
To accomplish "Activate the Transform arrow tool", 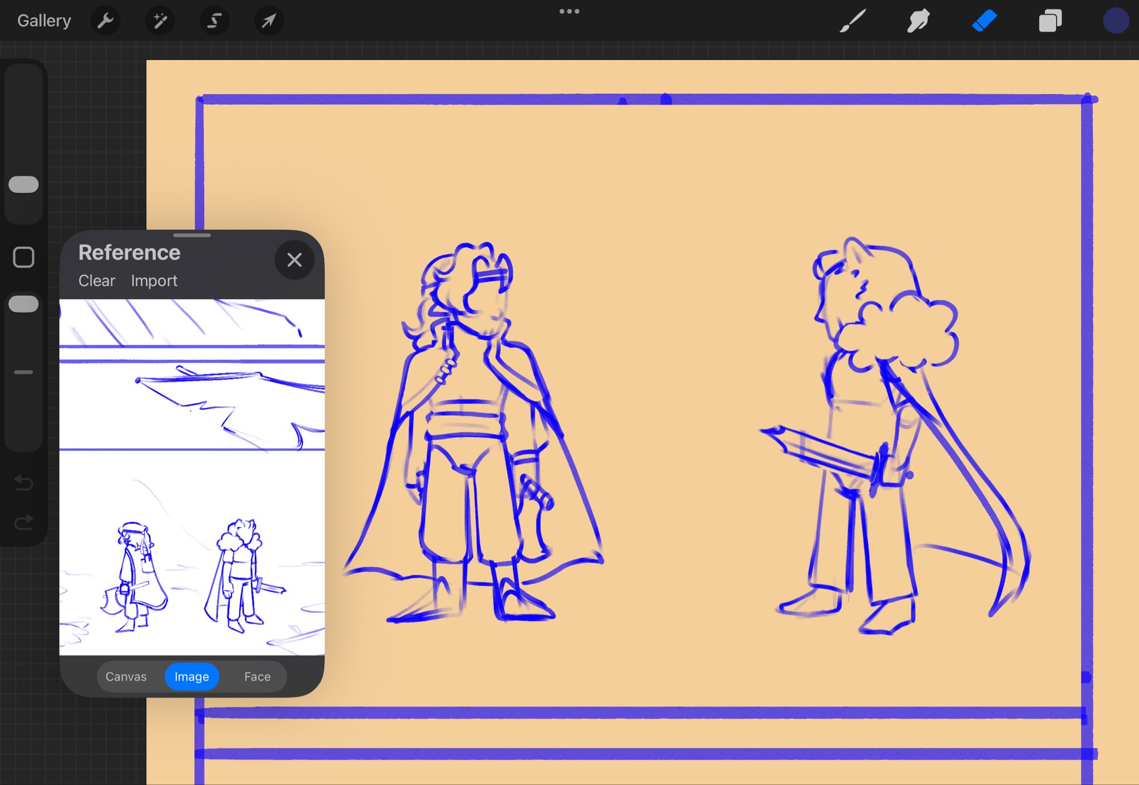I will (269, 21).
